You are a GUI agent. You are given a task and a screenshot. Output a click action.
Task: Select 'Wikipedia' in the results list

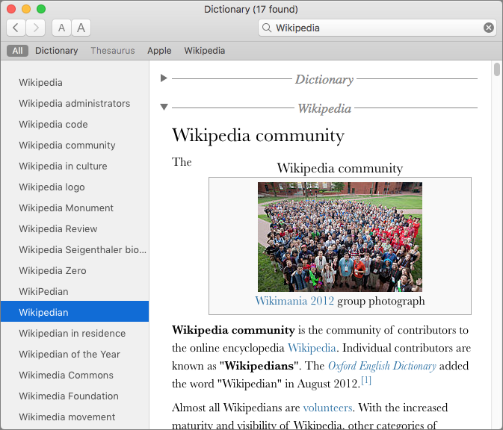75,83
